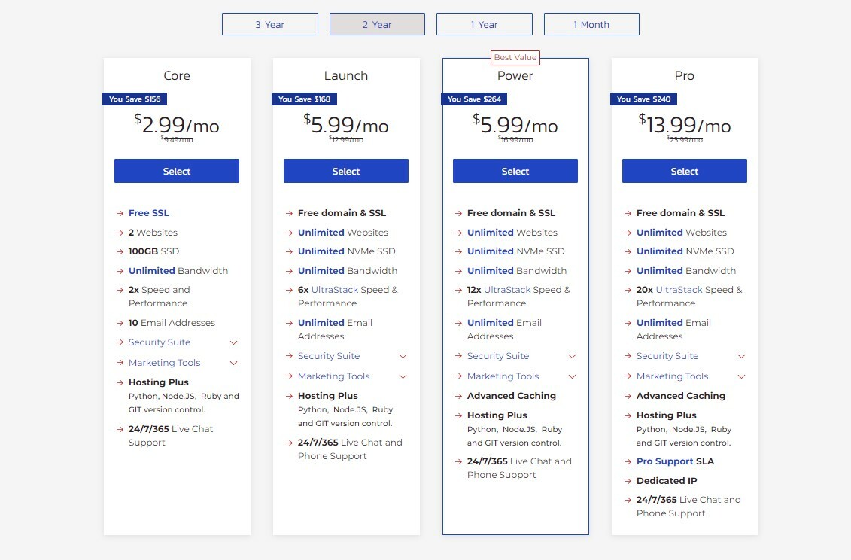The image size is (851, 560).
Task: Click the arrow icon beside Free SSL
Action: click(121, 212)
